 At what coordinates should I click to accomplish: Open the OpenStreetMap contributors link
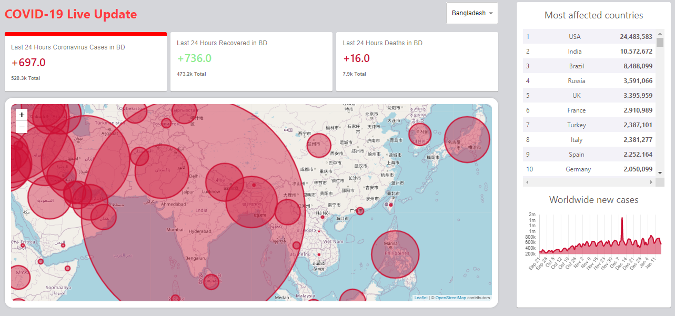pyautogui.click(x=450, y=298)
